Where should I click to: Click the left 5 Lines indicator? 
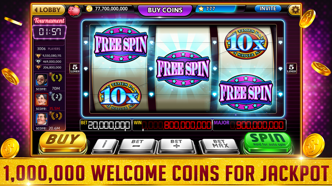75,68
